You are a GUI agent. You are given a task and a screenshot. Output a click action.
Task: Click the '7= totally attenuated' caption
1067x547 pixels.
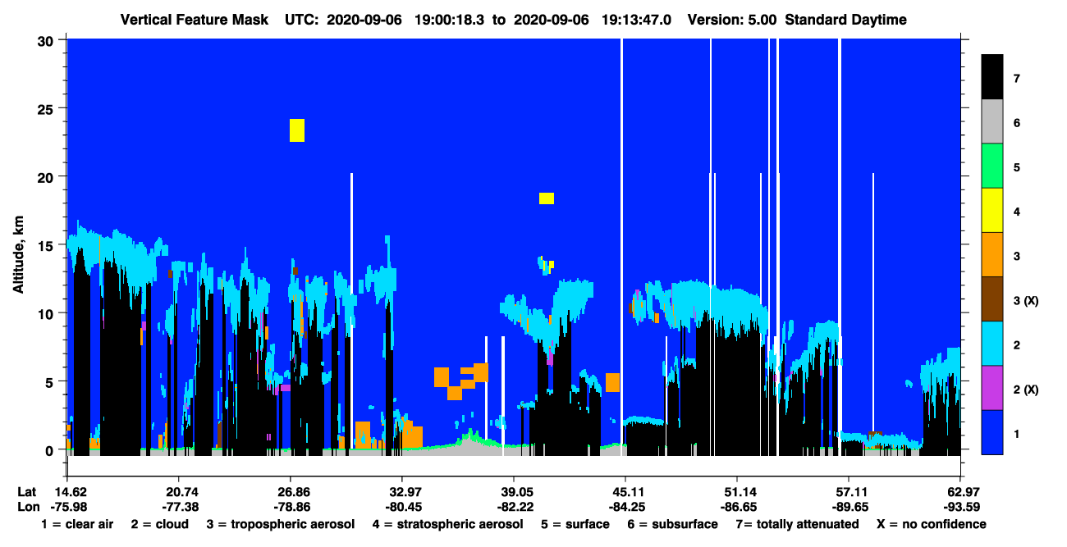[797, 524]
